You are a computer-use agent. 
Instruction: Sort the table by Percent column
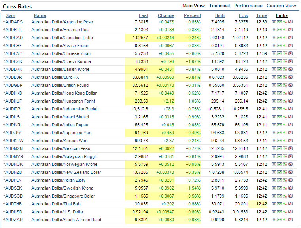(x=192, y=15)
